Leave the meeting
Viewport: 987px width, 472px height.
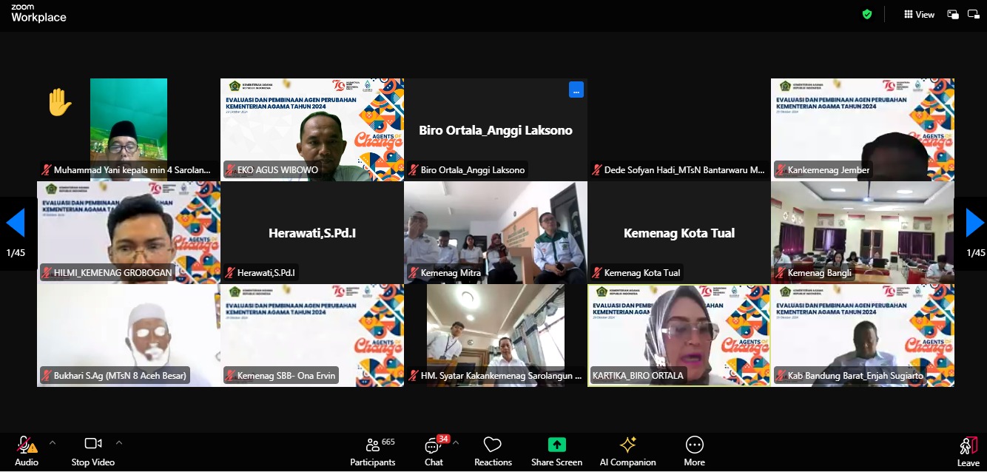[968, 450]
